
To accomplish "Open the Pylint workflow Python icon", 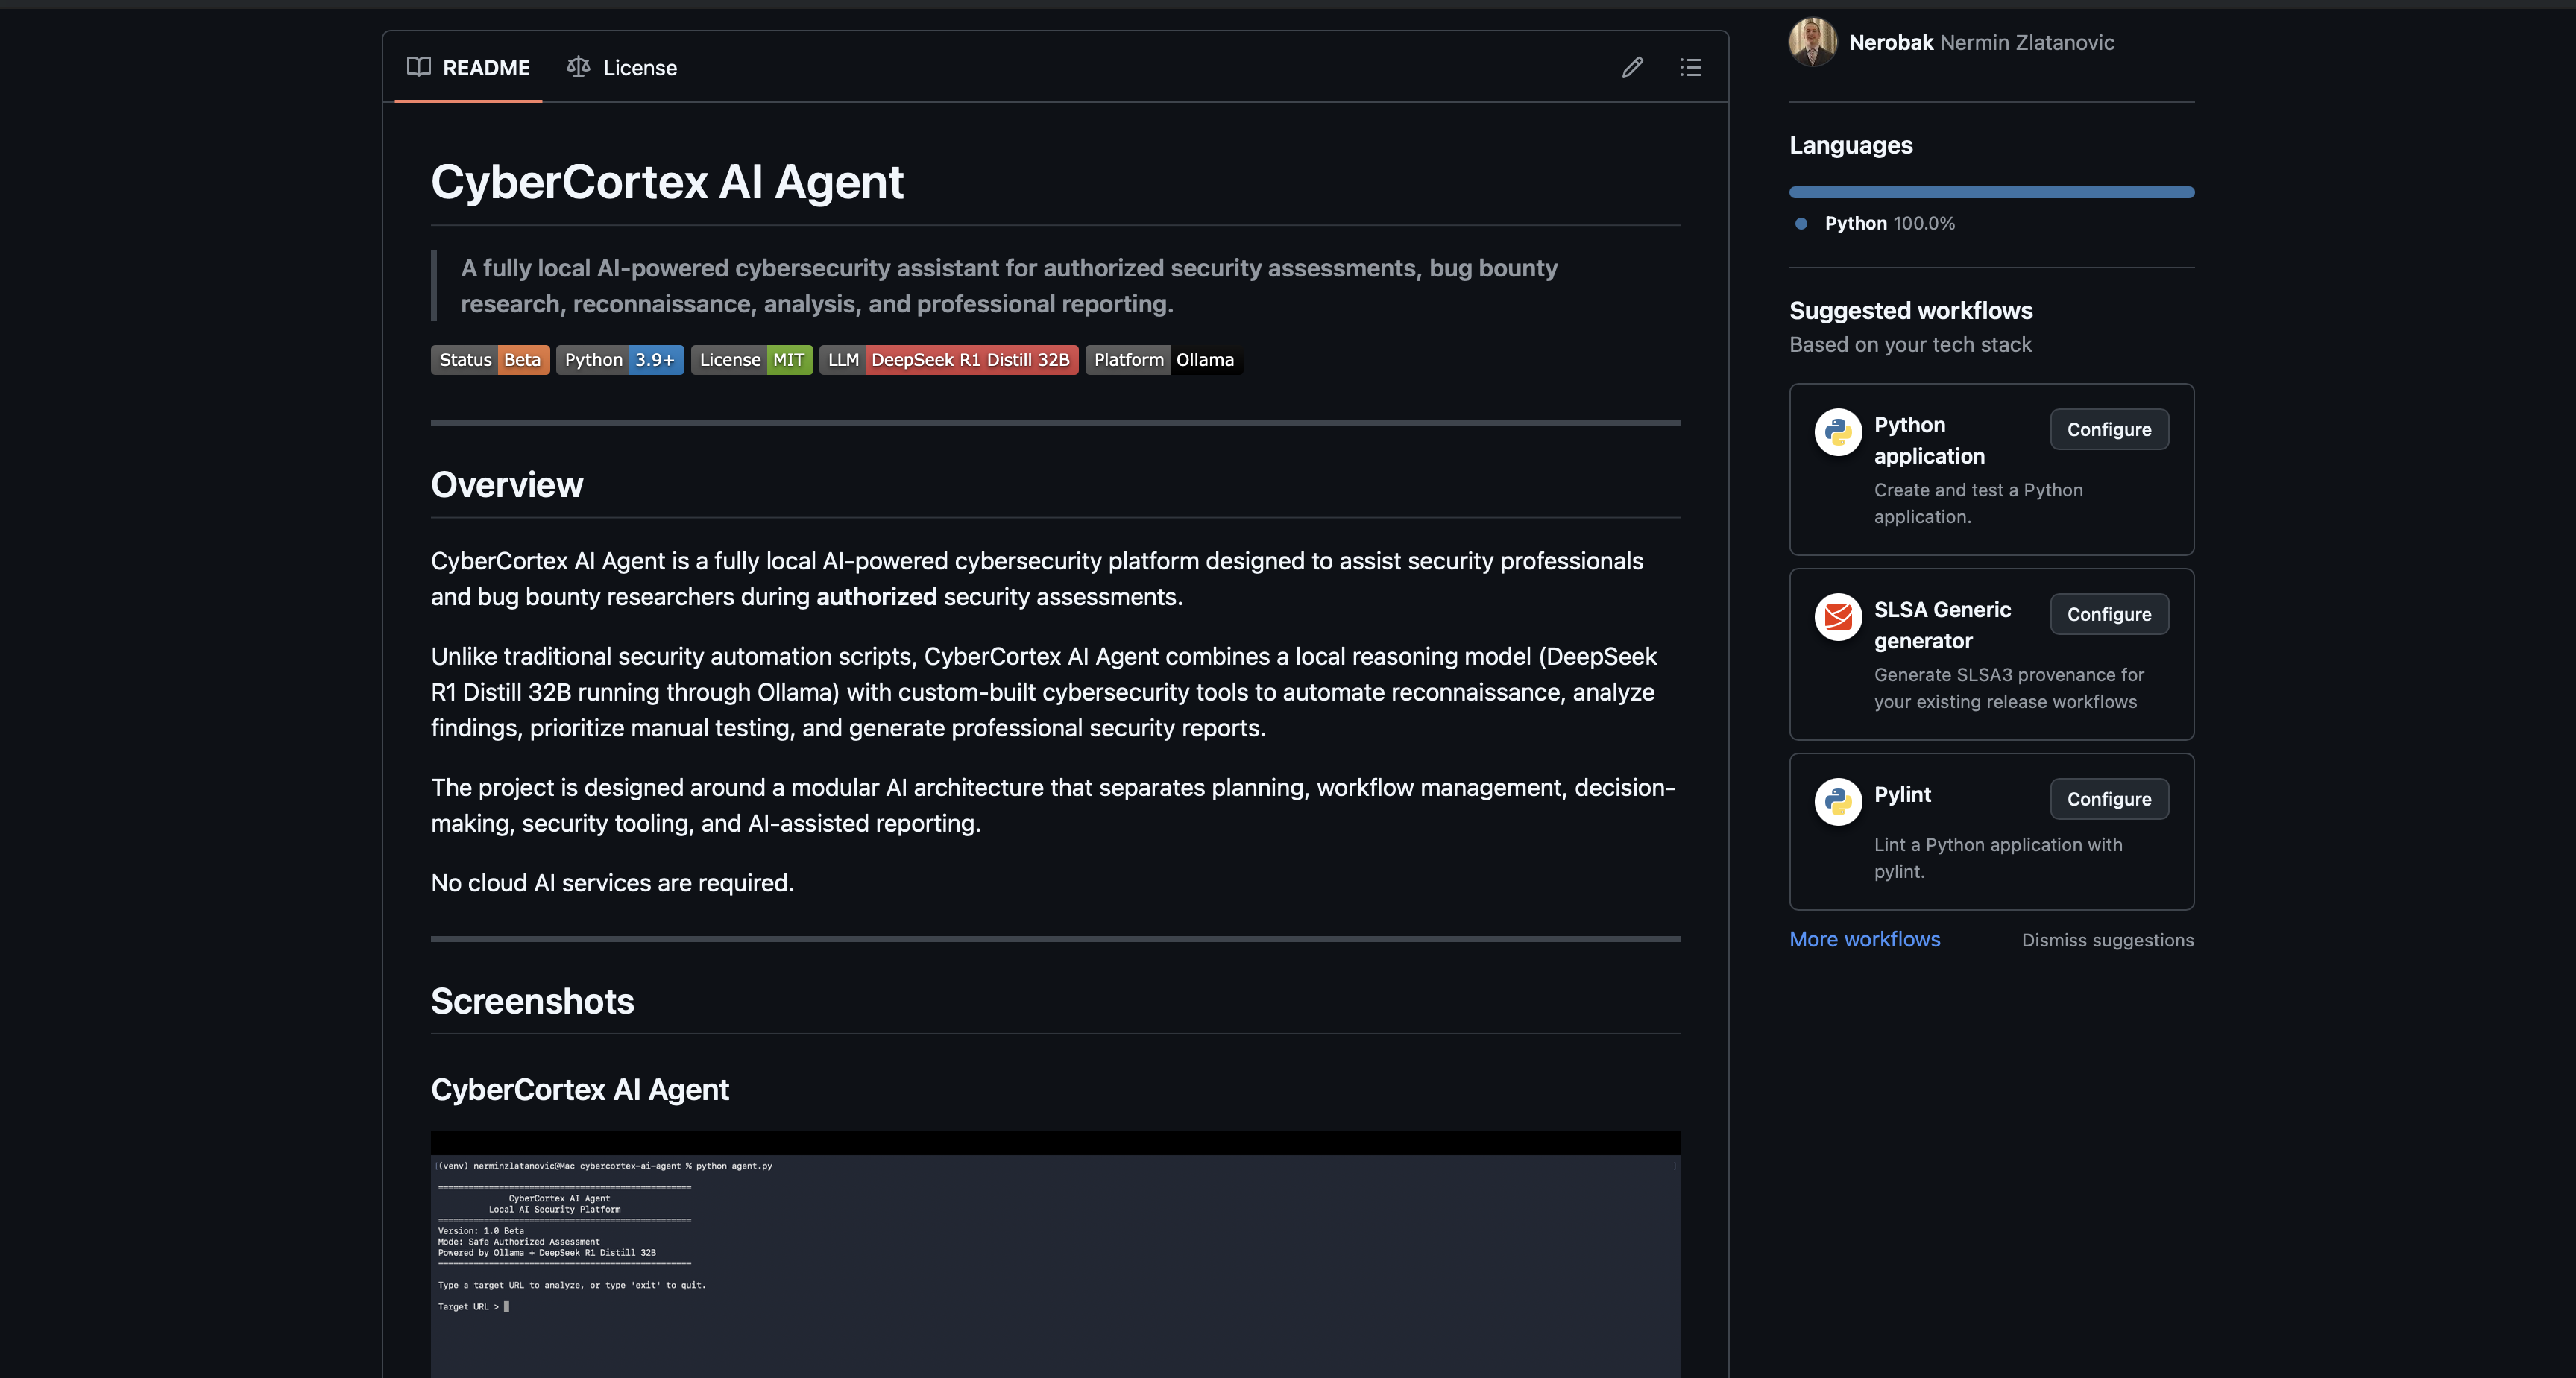I will click(1838, 801).
